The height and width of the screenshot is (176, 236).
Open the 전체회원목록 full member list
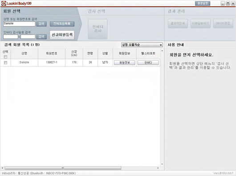click(x=62, y=24)
